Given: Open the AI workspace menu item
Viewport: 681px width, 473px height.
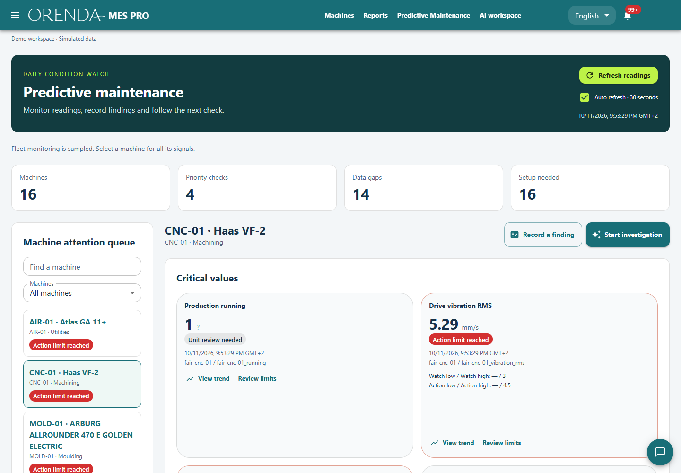Looking at the screenshot, I should coord(500,15).
